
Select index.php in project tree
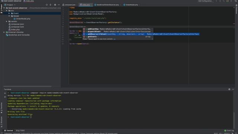(14, 29)
